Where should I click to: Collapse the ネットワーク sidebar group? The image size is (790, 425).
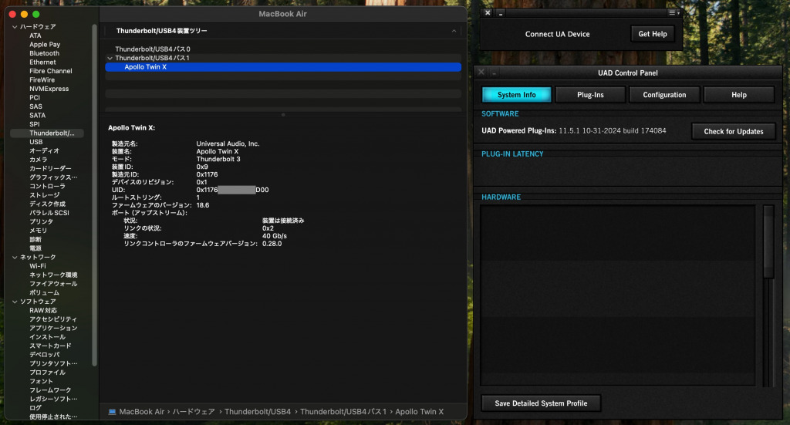click(14, 257)
